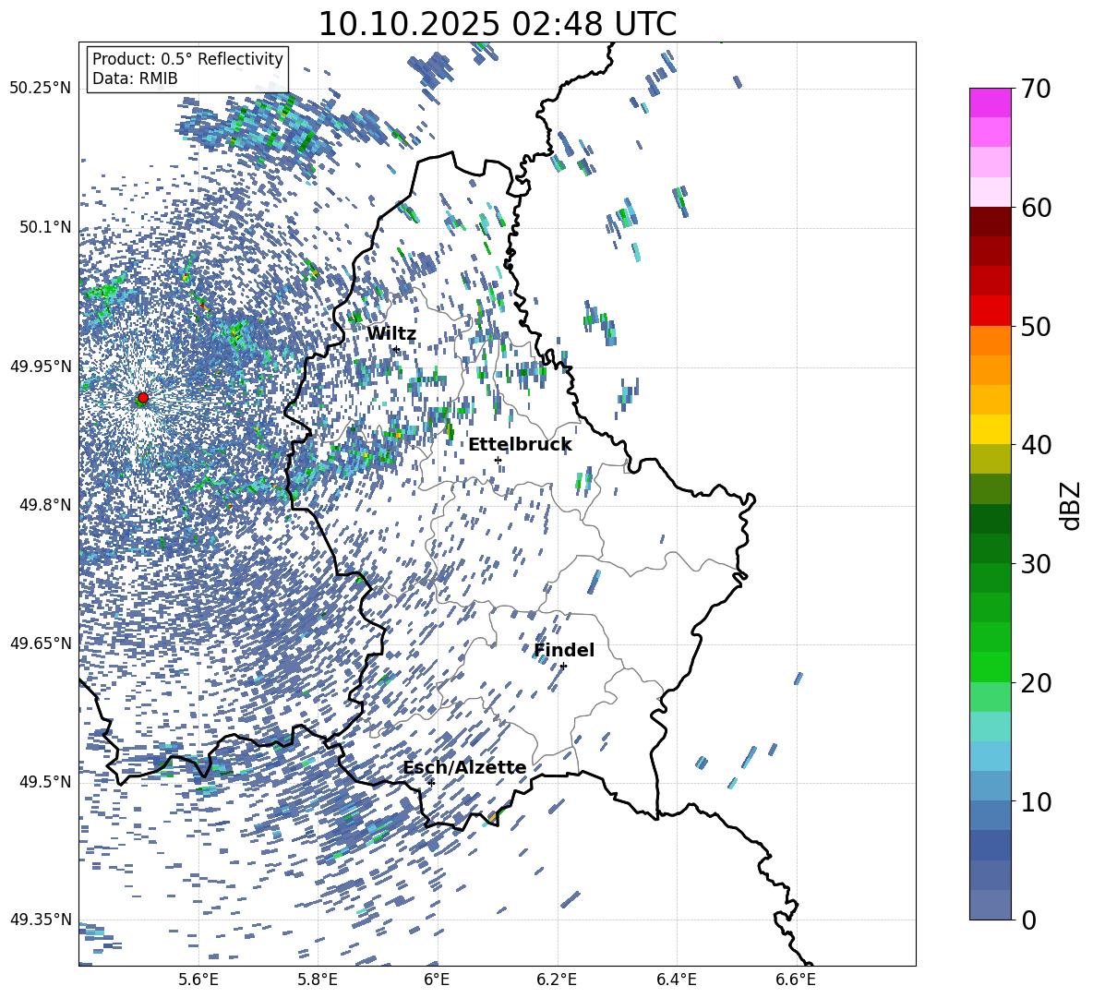Image resolution: width=1093 pixels, height=998 pixels.
Task: Click the 'Product: 0.5° Reflectivity' text
Action: click(187, 58)
